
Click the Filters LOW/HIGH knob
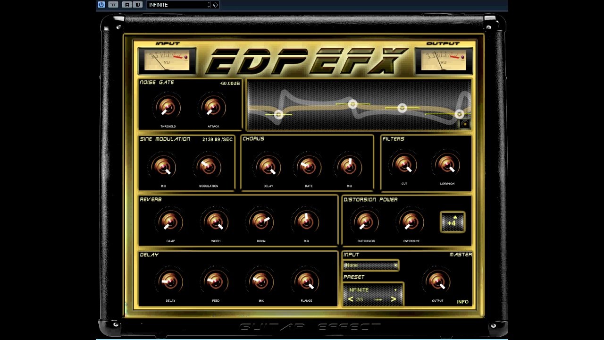pos(447,164)
